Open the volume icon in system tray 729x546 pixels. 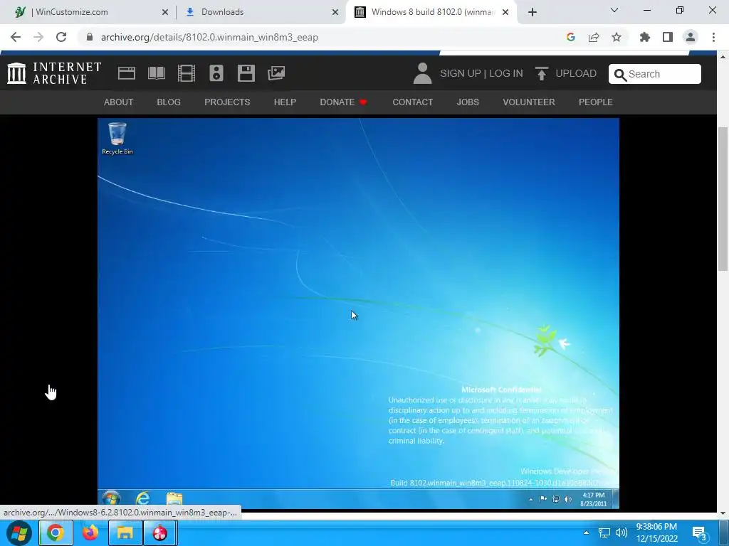(x=621, y=532)
